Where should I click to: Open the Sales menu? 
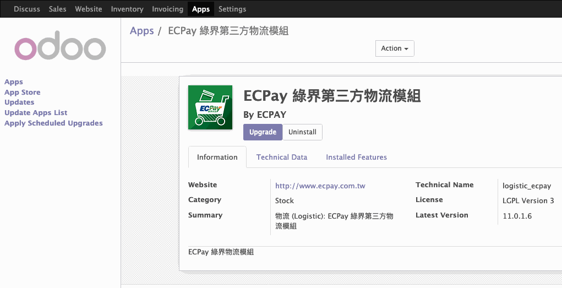point(57,9)
